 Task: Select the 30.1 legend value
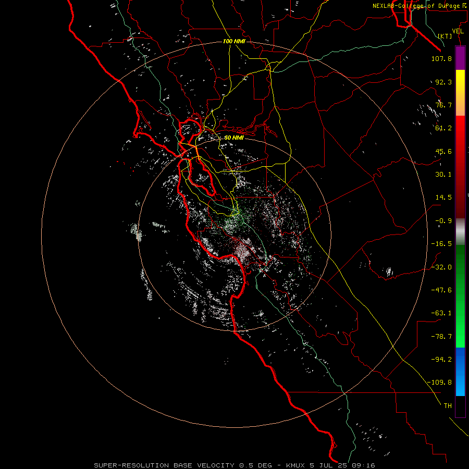(x=443, y=175)
